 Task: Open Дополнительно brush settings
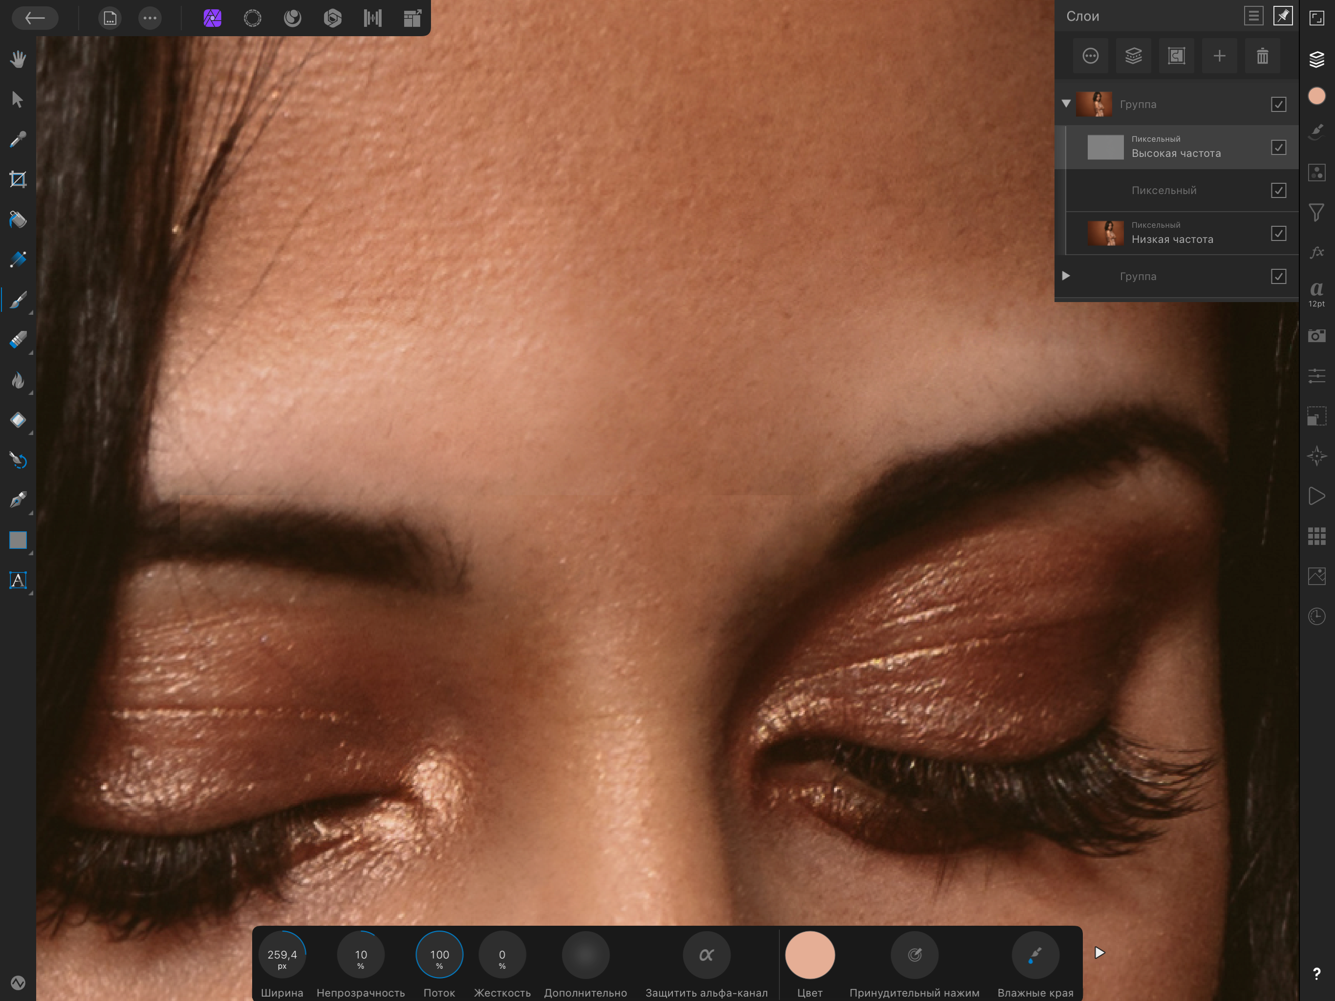[585, 955]
